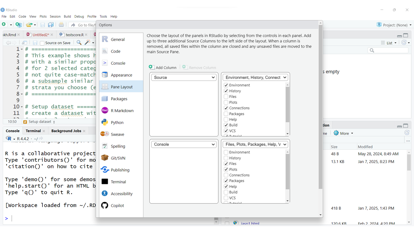This screenshot has width=414, height=233.
Task: Go to the R Markdown options
Action: 122,111
